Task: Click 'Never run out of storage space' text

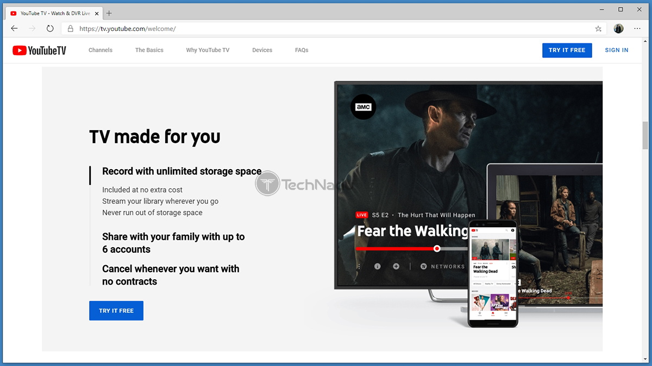Action: [x=152, y=213]
